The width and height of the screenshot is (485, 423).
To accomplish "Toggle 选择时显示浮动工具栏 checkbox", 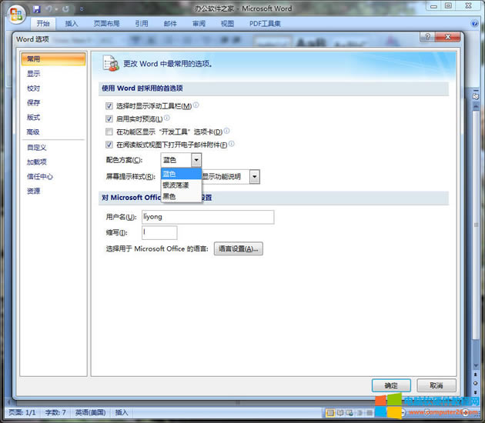I will 109,106.
